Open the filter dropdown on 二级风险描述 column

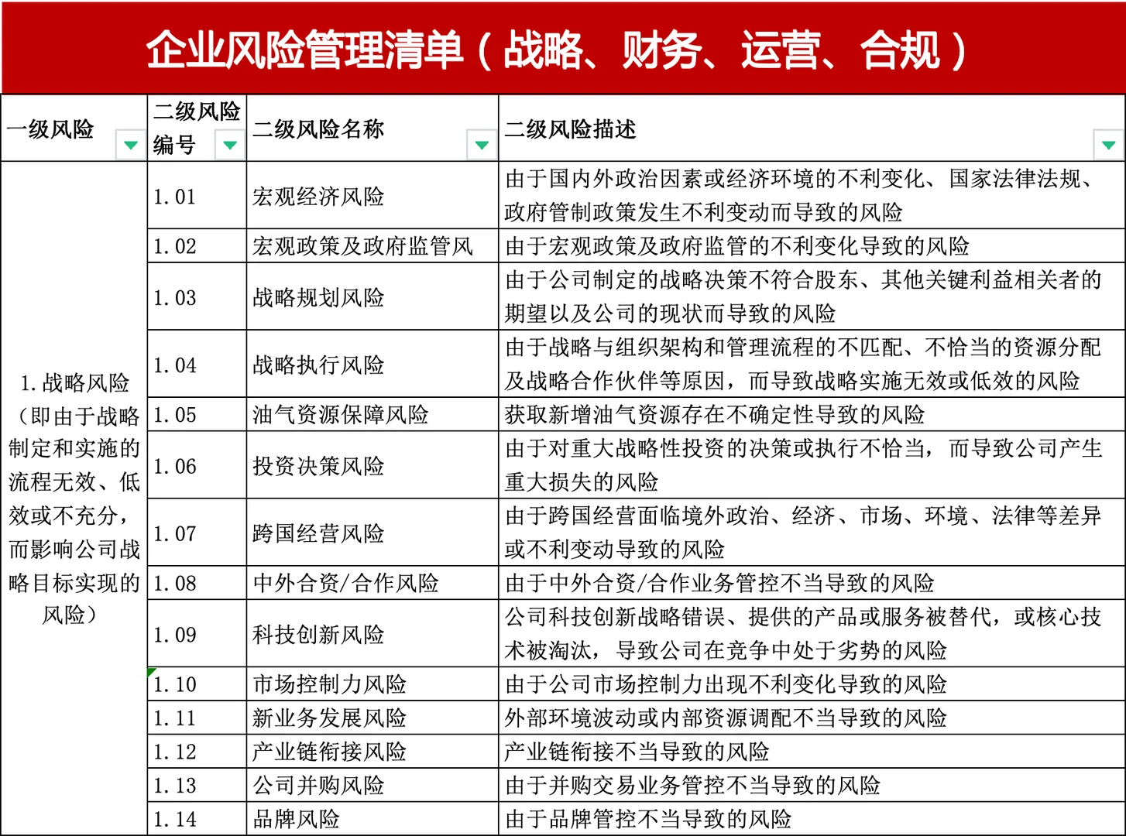pyautogui.click(x=1109, y=145)
